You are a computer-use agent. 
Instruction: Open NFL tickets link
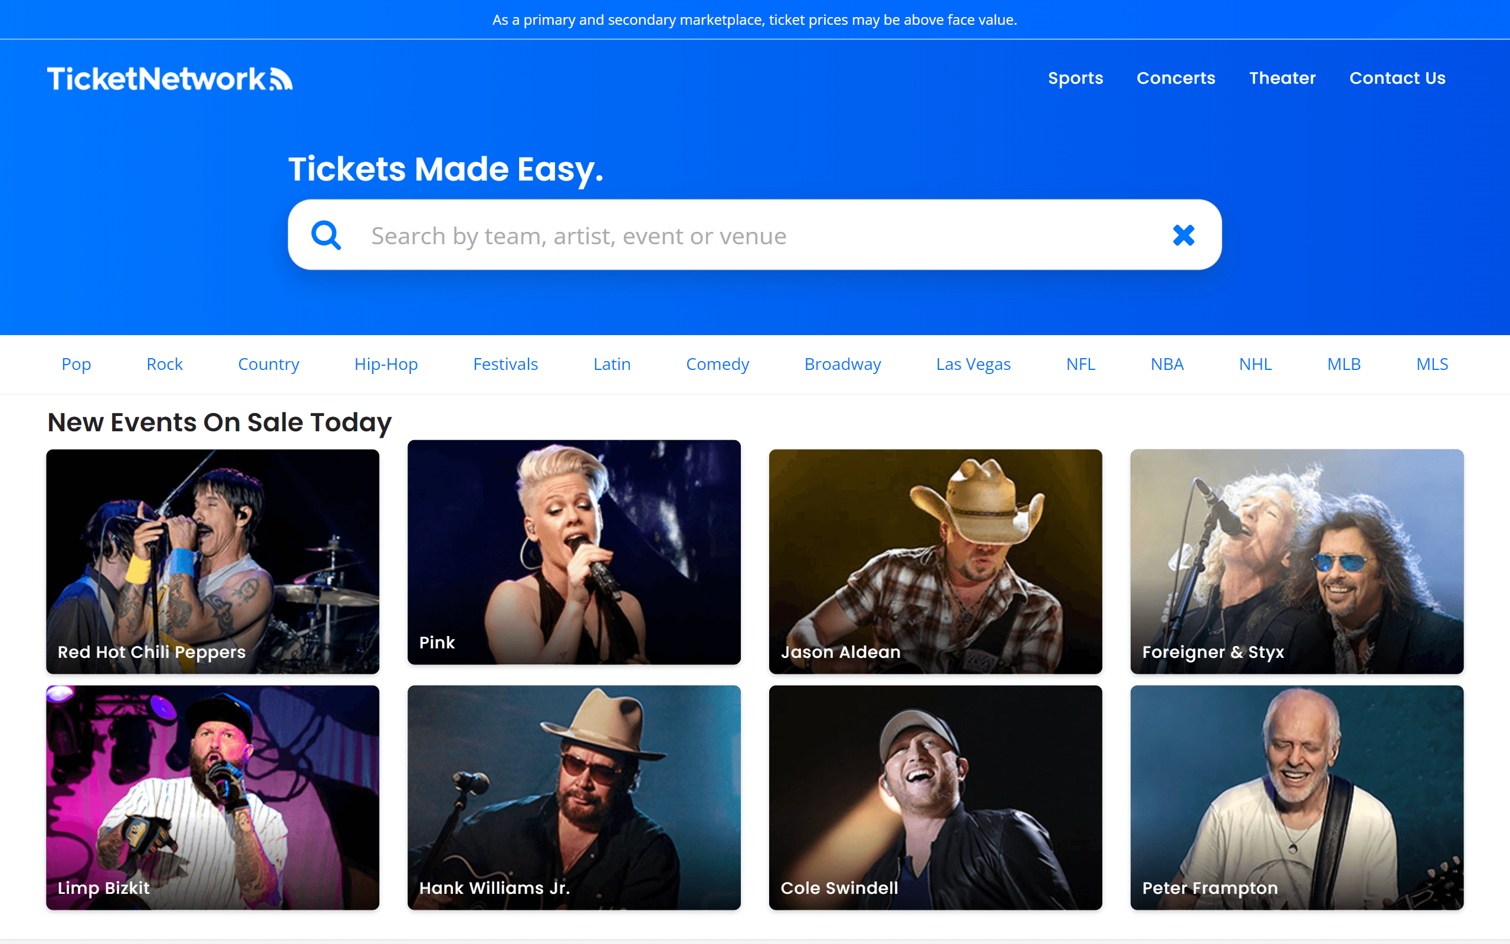coord(1080,364)
